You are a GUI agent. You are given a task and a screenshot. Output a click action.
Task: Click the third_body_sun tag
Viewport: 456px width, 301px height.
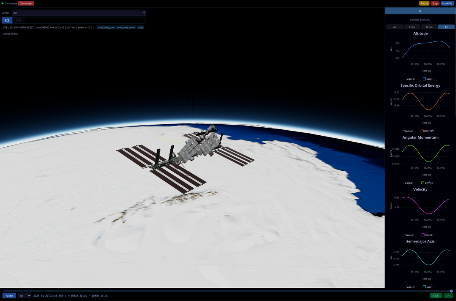point(105,27)
